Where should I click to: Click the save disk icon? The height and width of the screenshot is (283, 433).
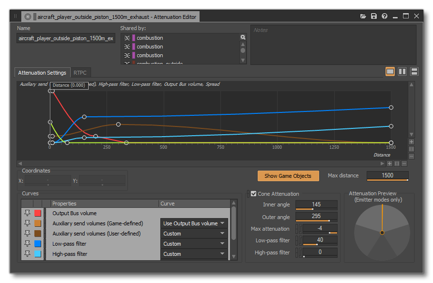pos(374,16)
